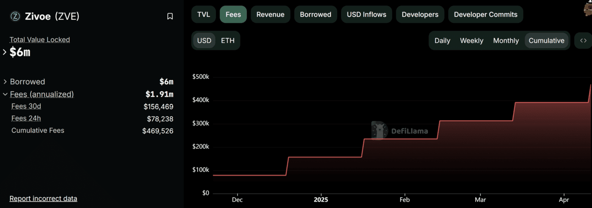Viewport: 592px width, 208px height.
Task: Expand the Total Value Locked breakdown
Action: coord(5,52)
